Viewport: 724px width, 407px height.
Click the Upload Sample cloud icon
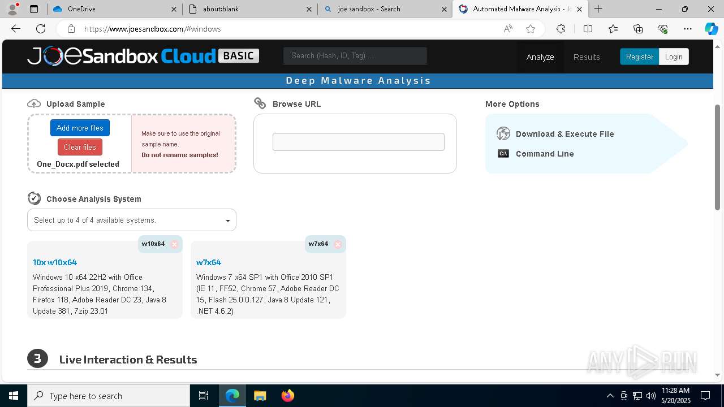point(34,103)
